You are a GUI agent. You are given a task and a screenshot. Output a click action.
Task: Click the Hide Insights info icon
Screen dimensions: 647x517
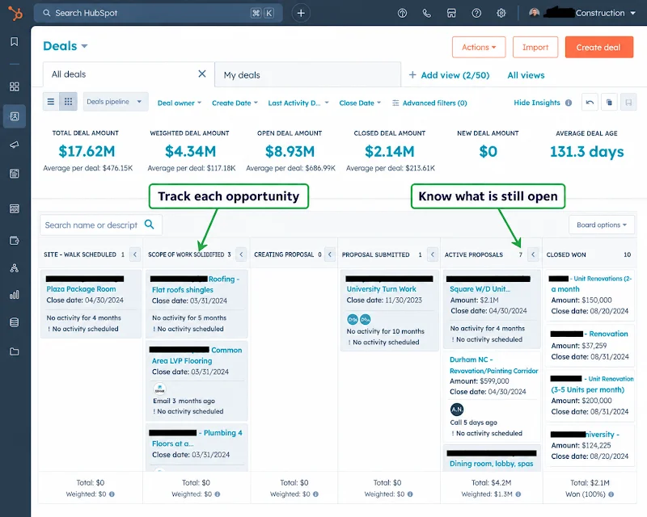point(569,103)
